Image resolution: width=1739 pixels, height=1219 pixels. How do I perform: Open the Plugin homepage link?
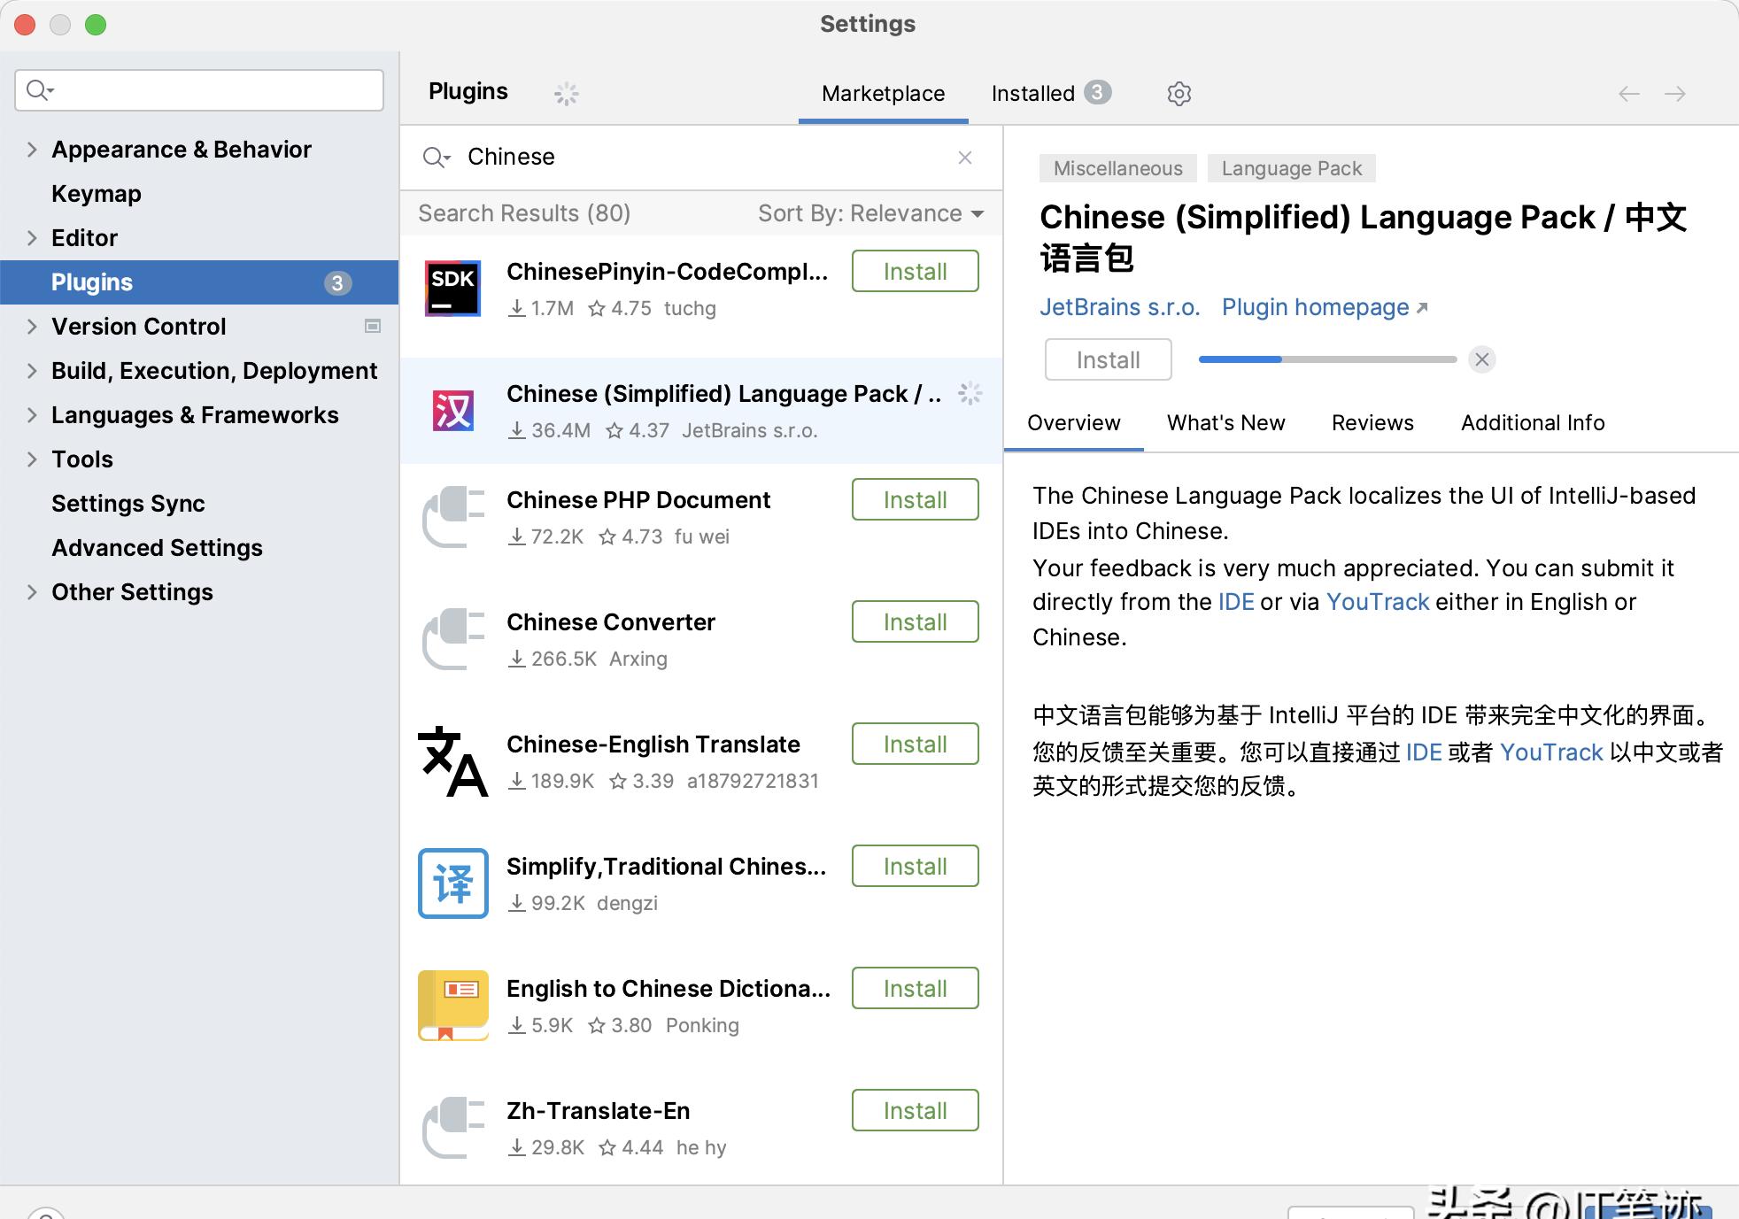(1325, 307)
